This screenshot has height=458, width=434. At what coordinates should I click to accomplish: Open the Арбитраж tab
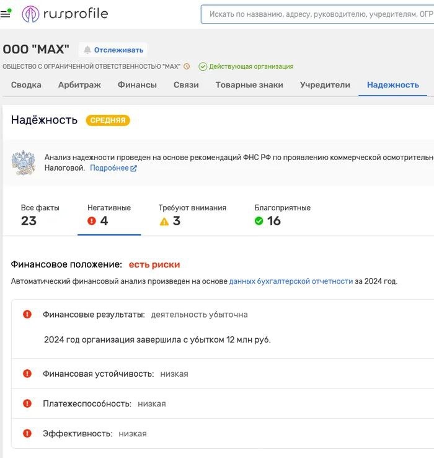coord(79,84)
